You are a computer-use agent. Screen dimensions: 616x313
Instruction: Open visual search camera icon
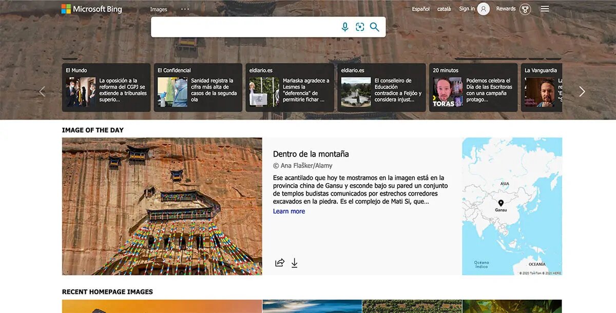[360, 27]
